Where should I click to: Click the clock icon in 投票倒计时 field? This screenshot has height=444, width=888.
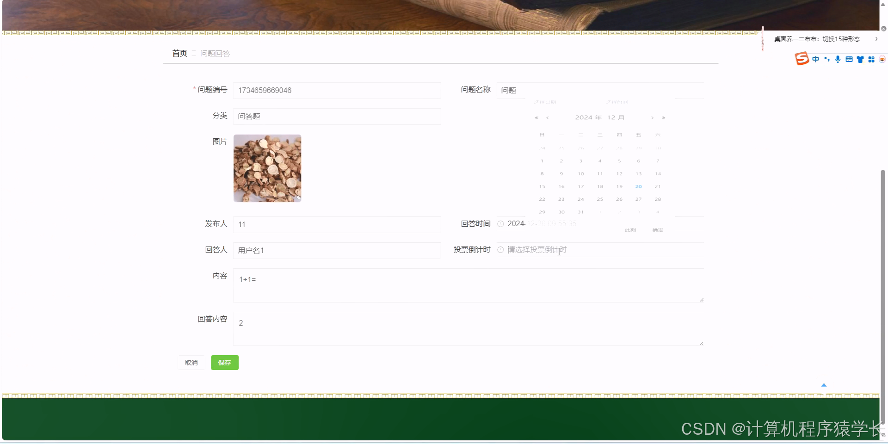click(501, 250)
